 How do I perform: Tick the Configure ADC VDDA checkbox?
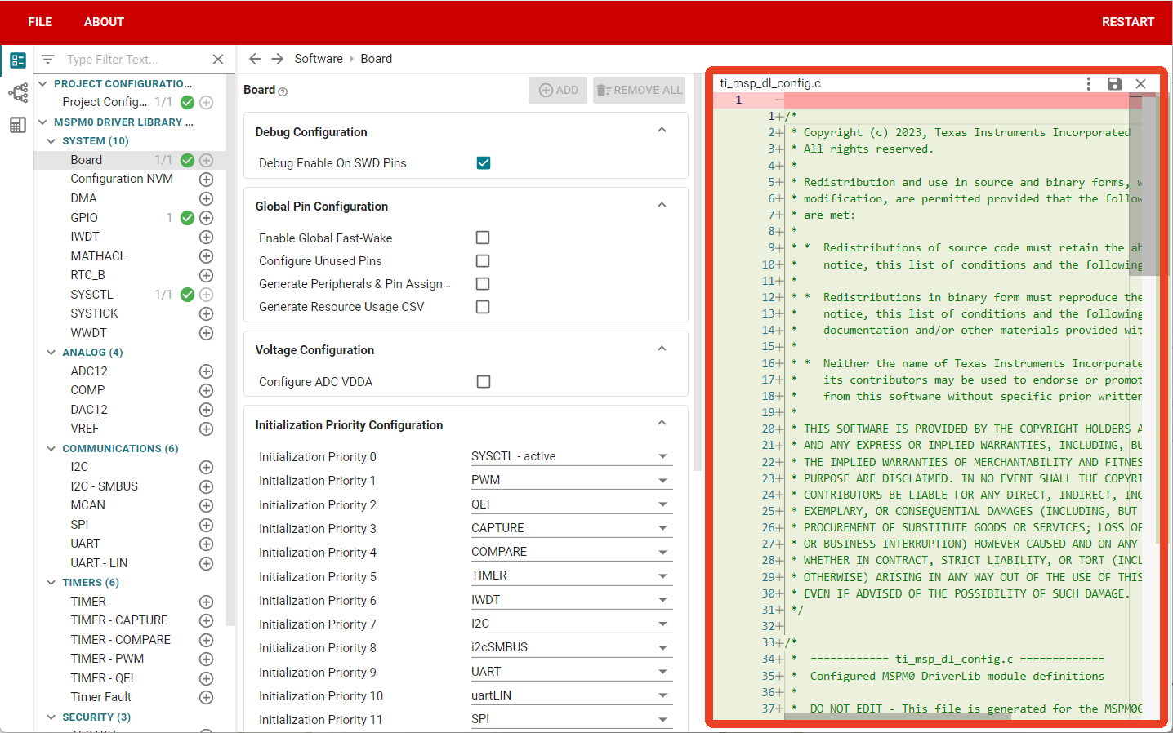[484, 381]
